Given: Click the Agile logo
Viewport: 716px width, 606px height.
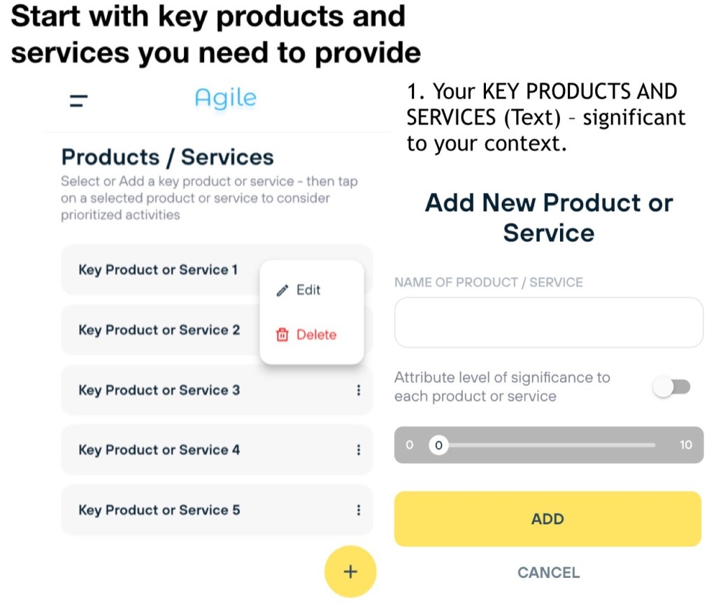Looking at the screenshot, I should pyautogui.click(x=225, y=99).
